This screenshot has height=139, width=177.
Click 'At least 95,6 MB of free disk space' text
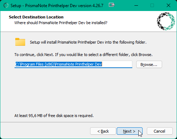tap(54, 116)
